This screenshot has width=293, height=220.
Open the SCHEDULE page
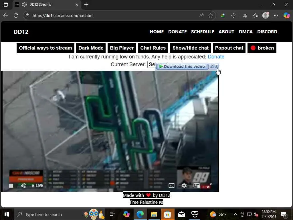click(203, 32)
